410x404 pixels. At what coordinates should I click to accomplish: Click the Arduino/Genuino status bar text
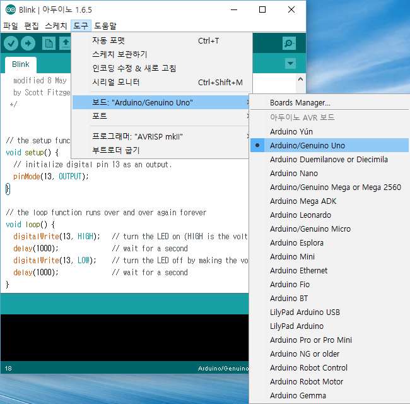[x=223, y=368]
